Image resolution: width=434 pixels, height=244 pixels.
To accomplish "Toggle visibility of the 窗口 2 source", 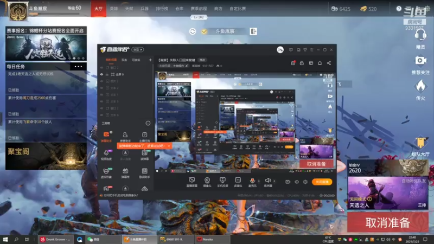I will 101,67.
